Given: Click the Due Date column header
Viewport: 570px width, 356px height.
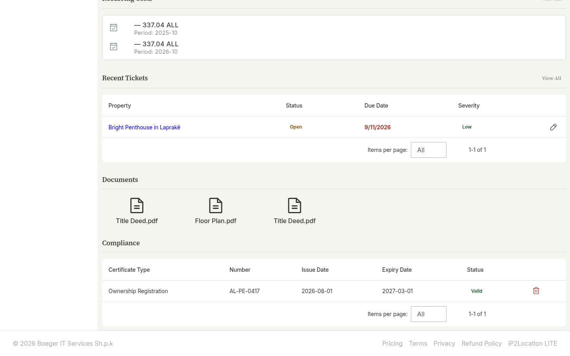Looking at the screenshot, I should [376, 106].
